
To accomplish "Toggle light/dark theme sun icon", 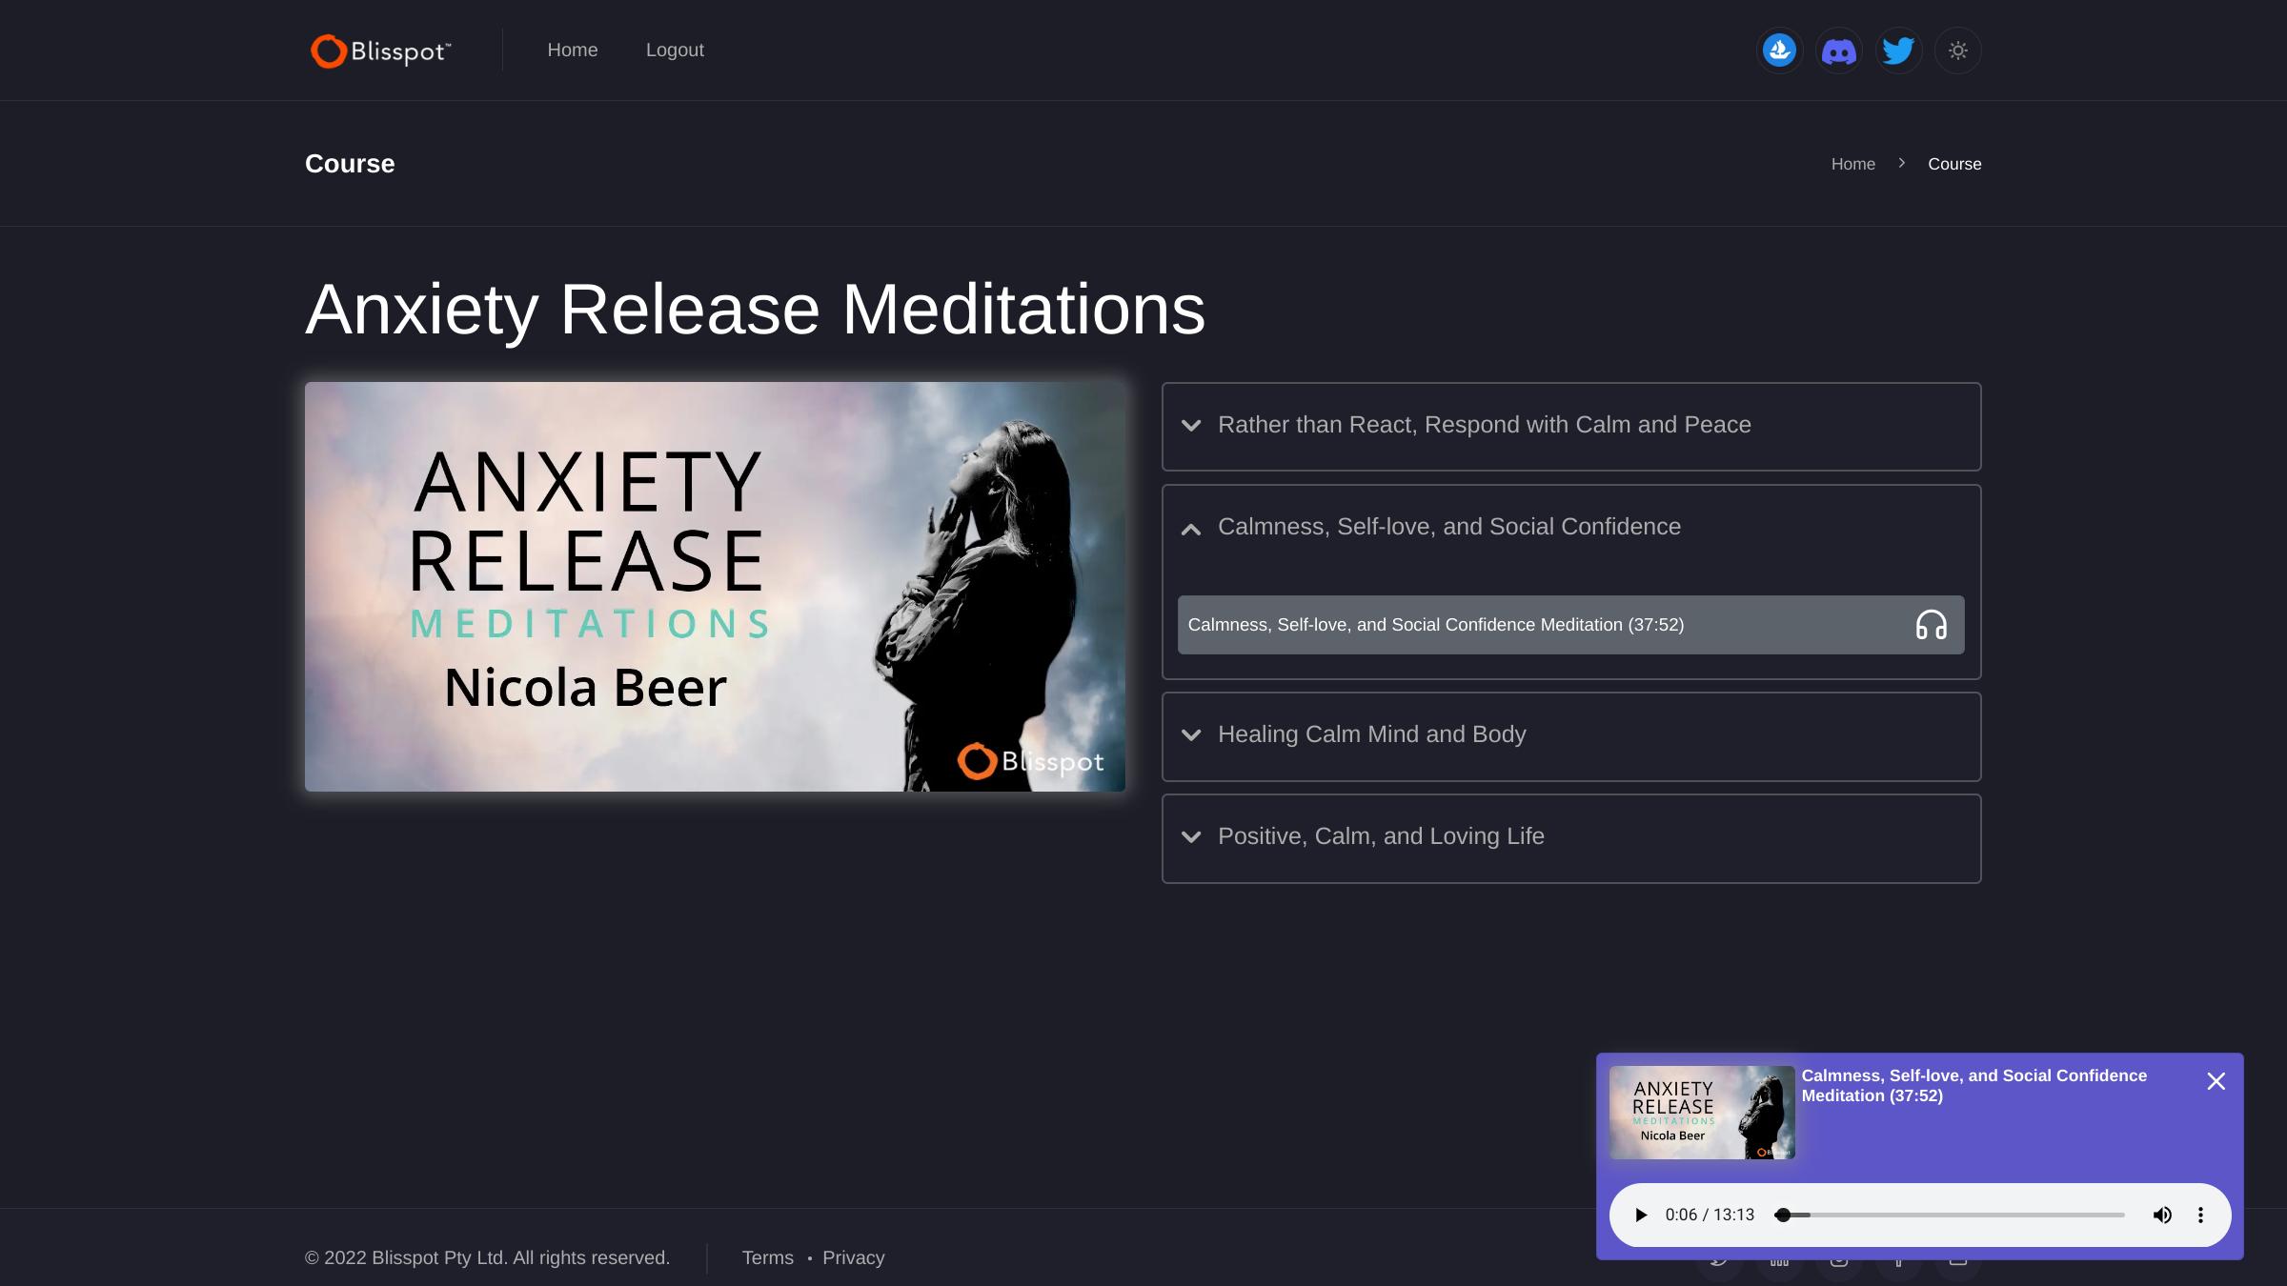I will (1957, 50).
